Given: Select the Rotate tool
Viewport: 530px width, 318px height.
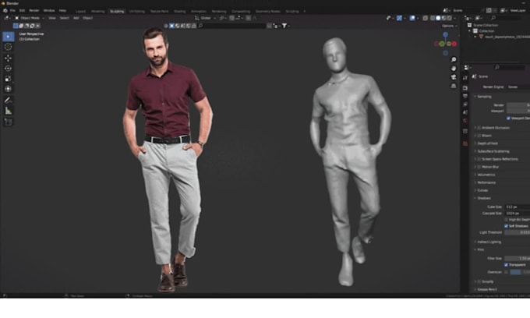Looking at the screenshot, I should click(x=8, y=69).
